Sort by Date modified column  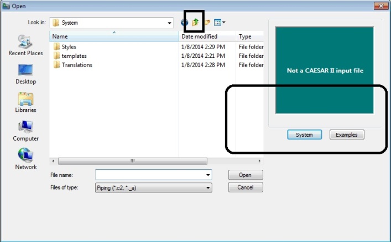[x=207, y=36]
